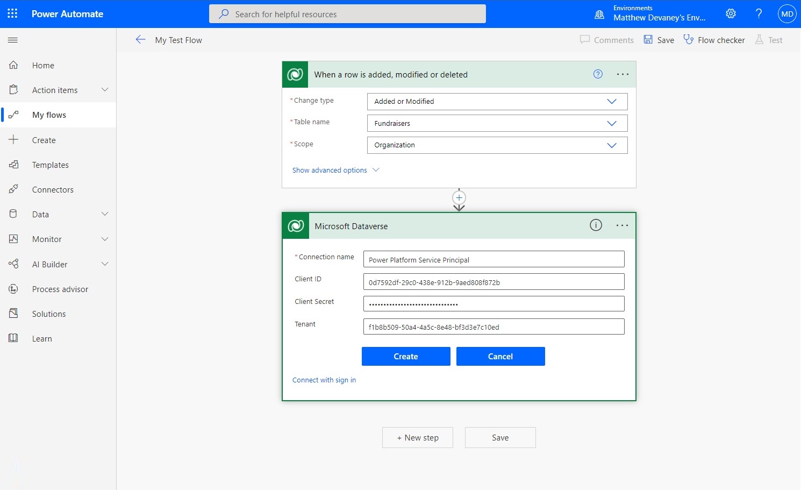Click the Create button for the connection

(405, 356)
